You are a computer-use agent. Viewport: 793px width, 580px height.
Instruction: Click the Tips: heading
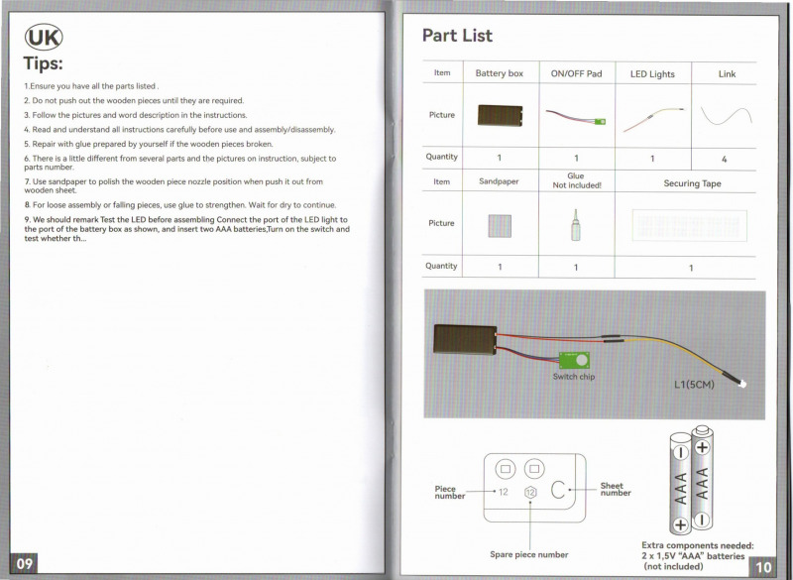coord(44,65)
